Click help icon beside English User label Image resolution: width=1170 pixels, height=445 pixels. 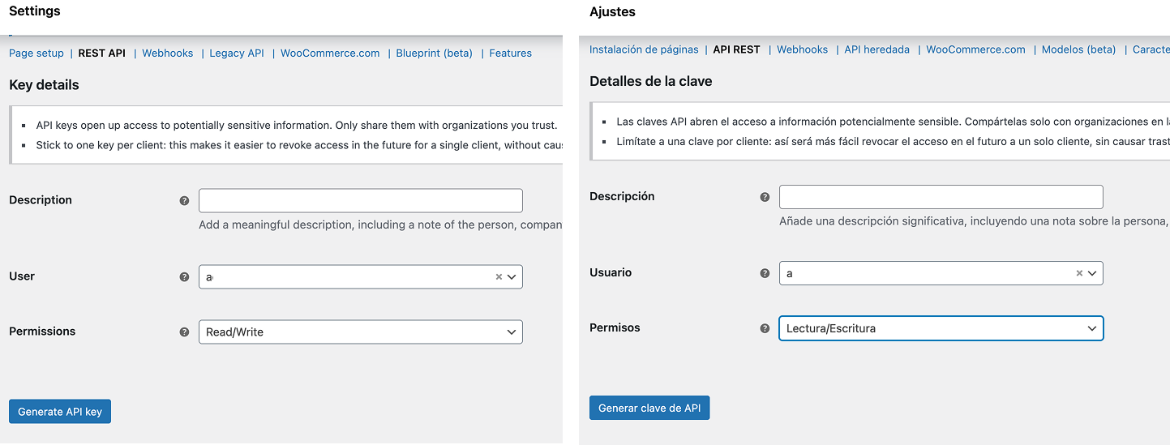(184, 276)
